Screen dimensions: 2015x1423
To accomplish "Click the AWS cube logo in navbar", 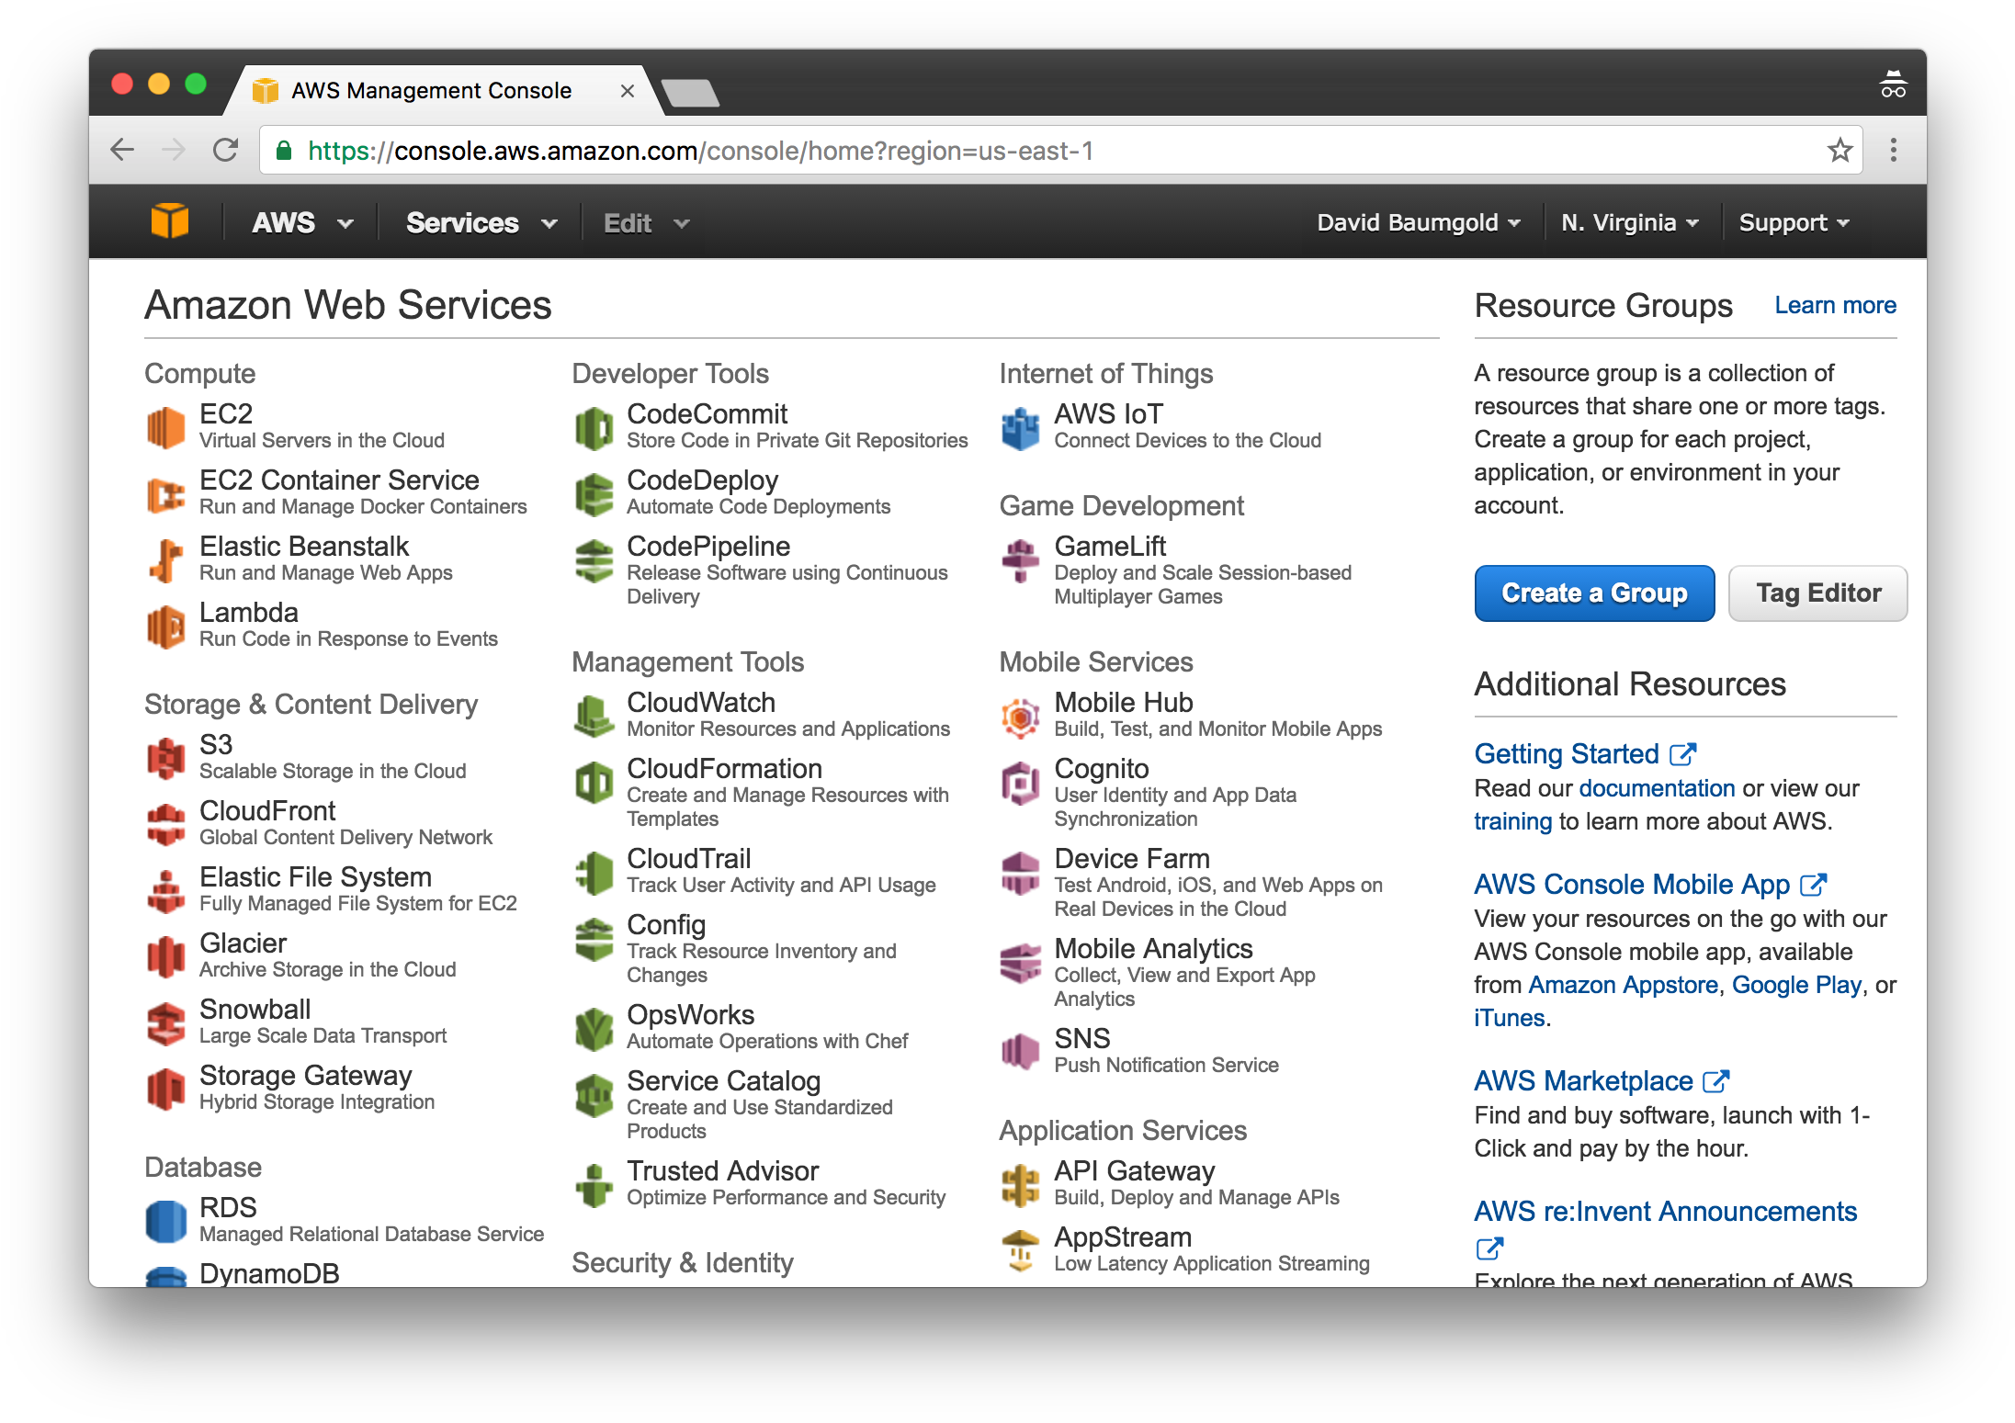I will (x=170, y=221).
